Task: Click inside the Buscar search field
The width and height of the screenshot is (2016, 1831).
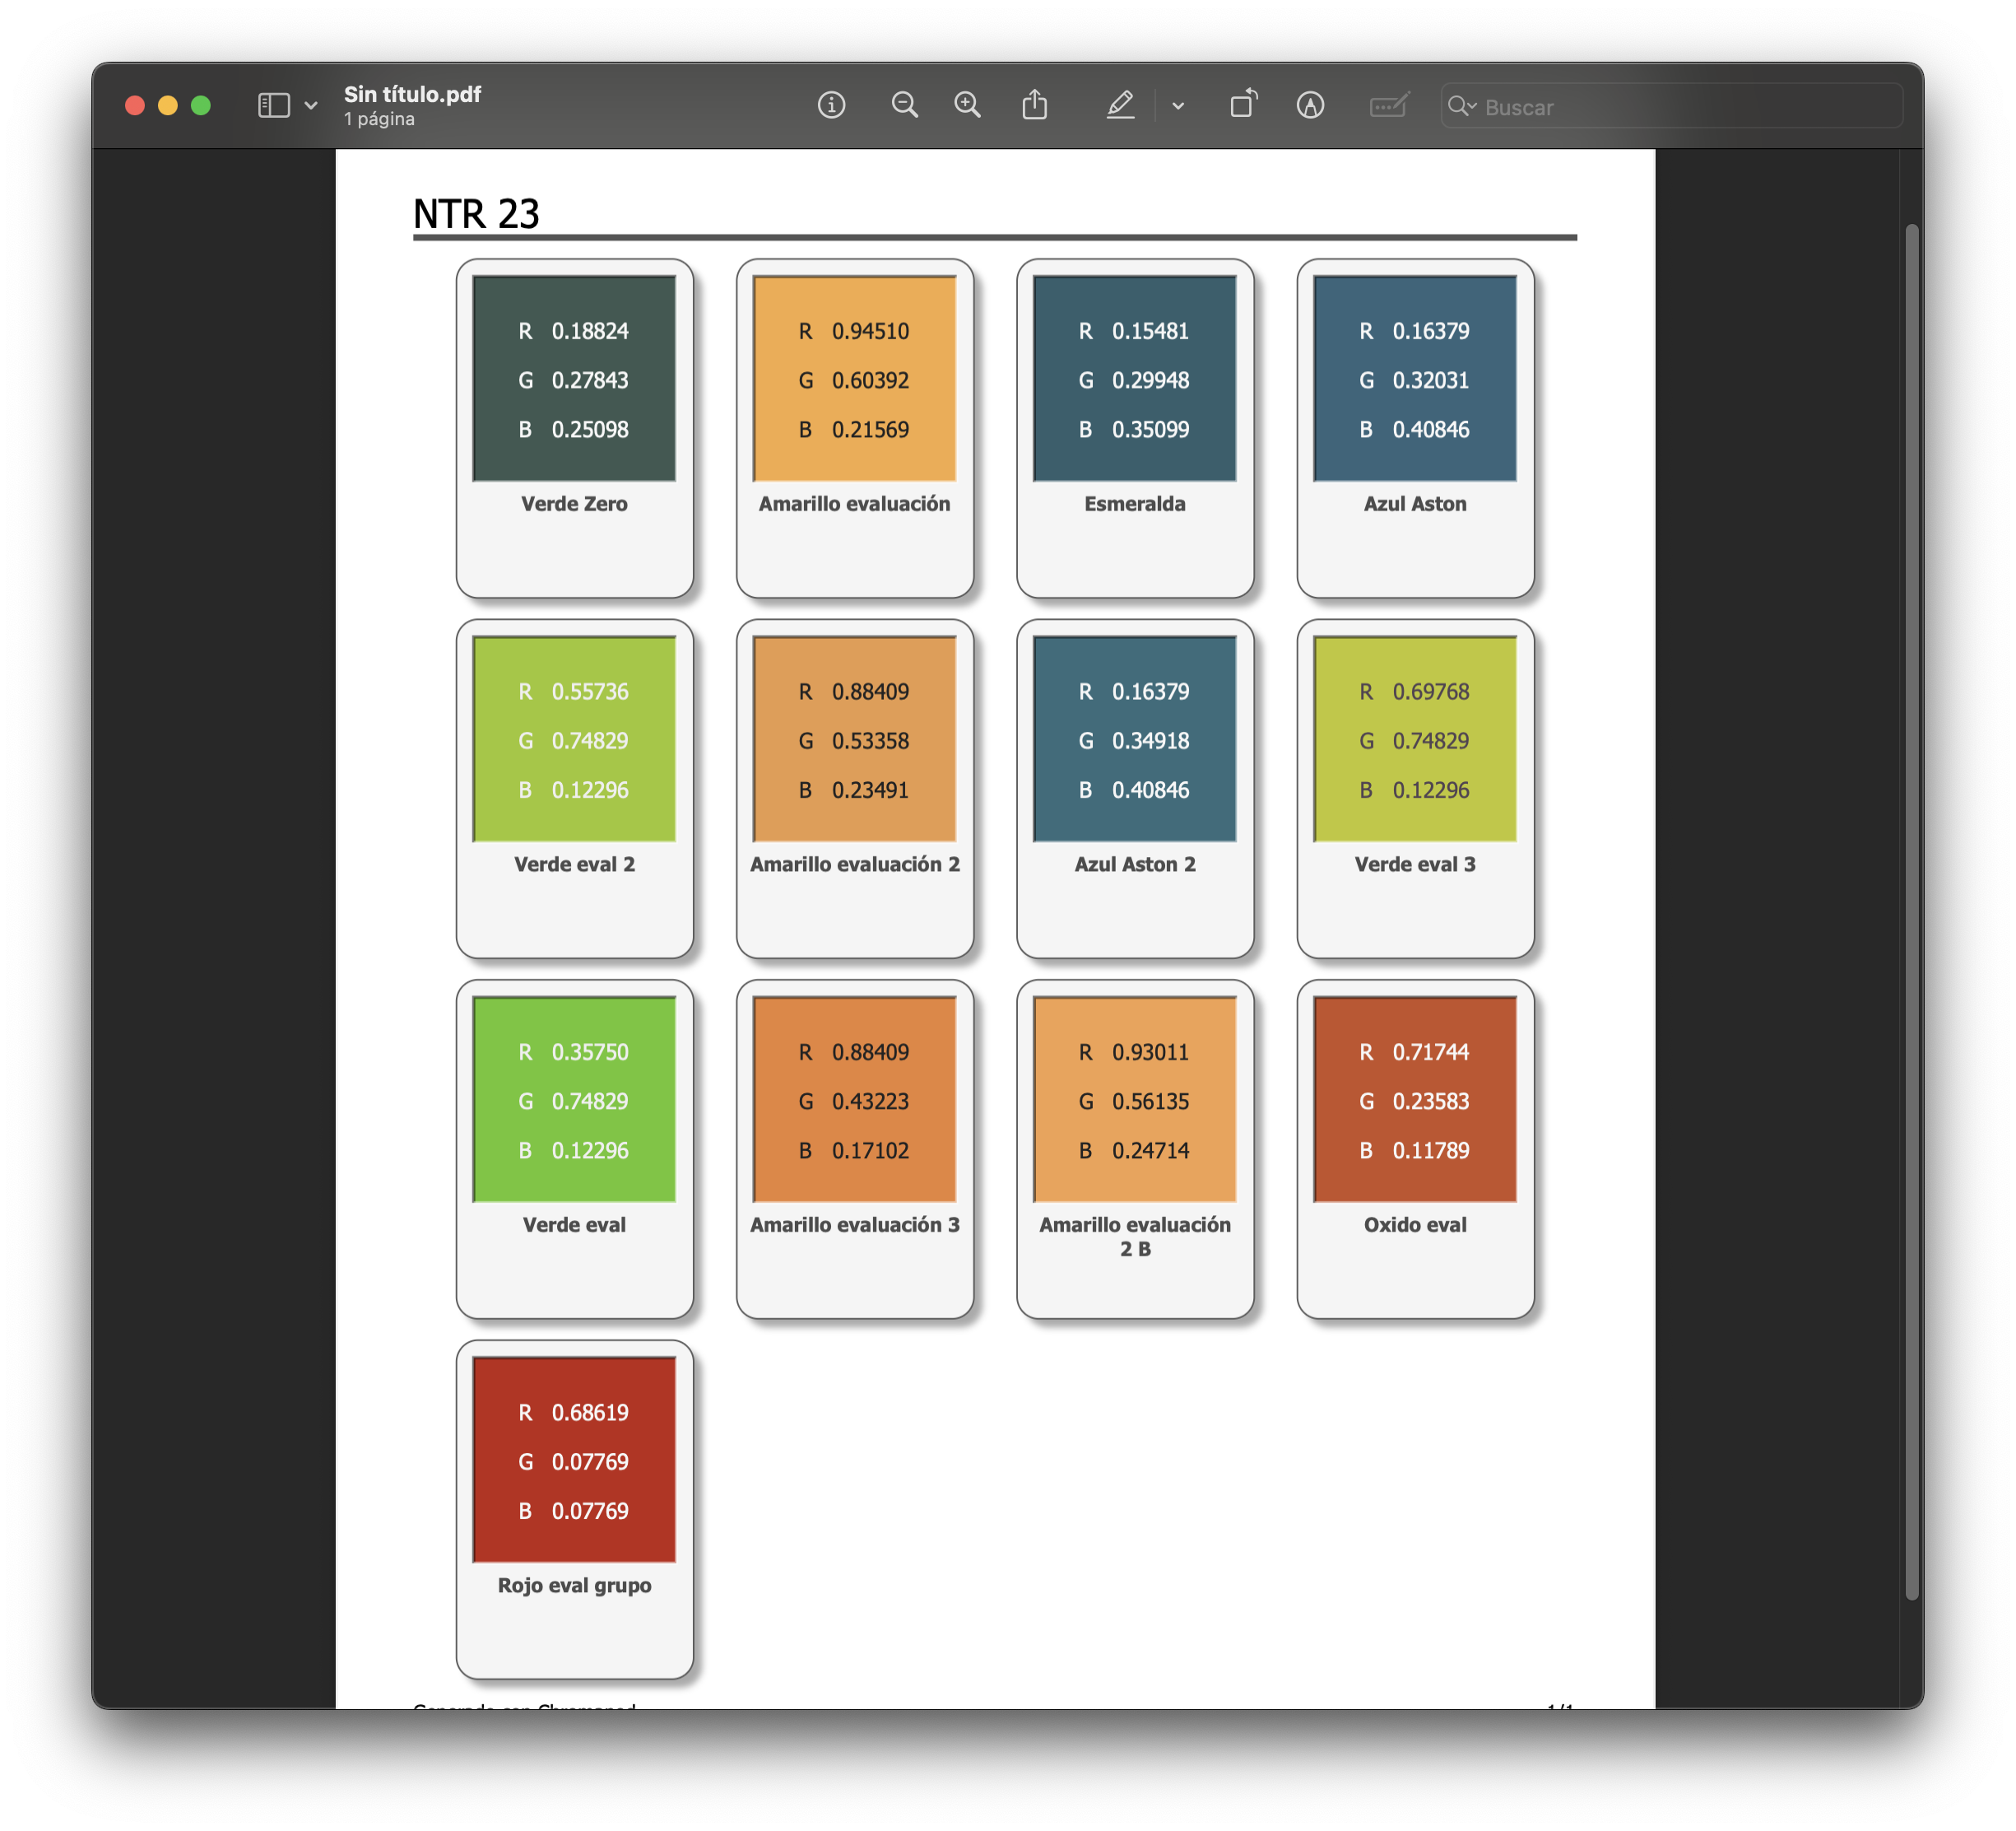Action: [x=1680, y=107]
